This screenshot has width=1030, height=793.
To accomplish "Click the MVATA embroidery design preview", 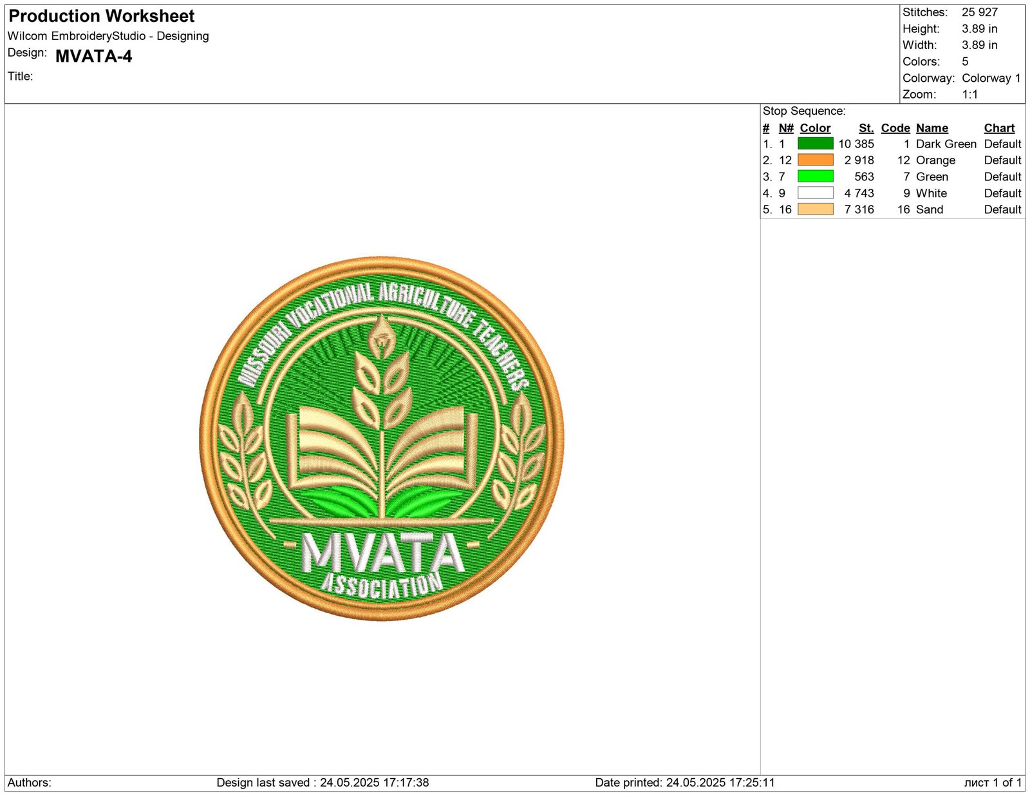I will (x=382, y=439).
